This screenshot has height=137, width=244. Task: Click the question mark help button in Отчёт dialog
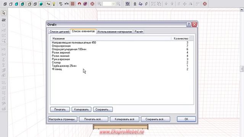click(x=189, y=24)
